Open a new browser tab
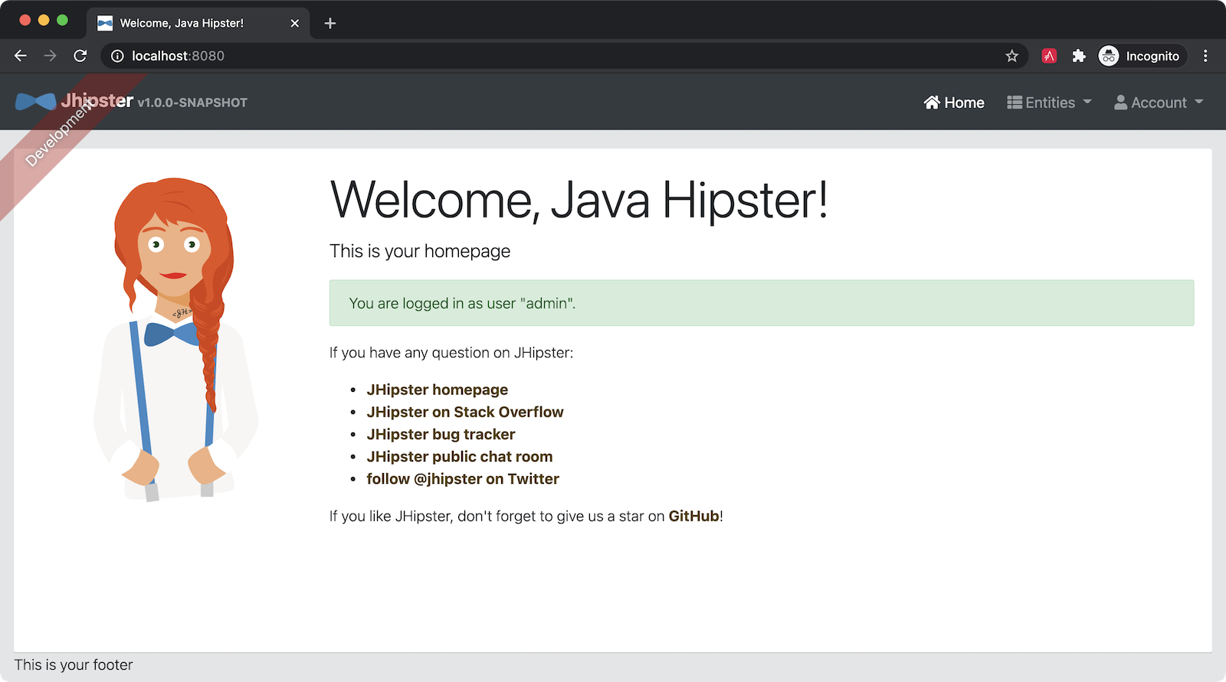The width and height of the screenshot is (1226, 682). (x=330, y=23)
